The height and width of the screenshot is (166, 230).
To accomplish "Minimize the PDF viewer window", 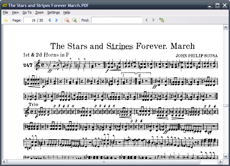I will [x=210, y=5].
